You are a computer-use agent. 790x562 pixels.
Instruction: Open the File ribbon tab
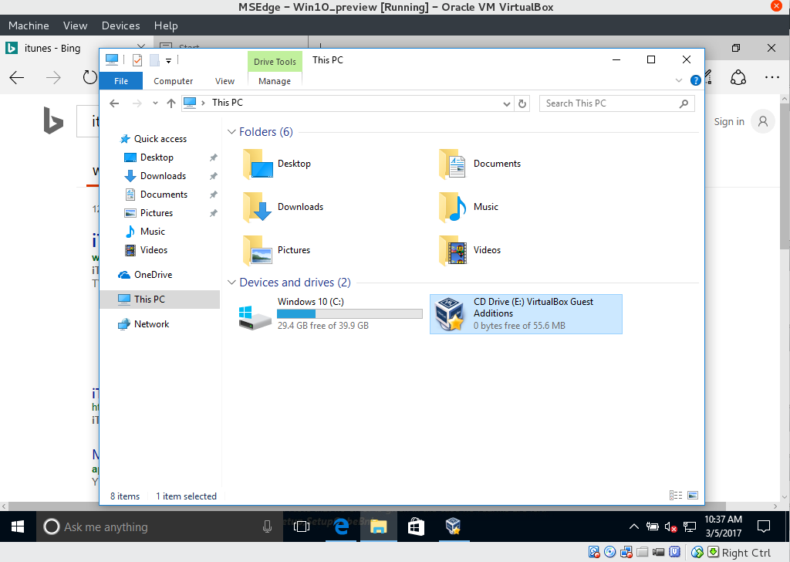click(121, 81)
